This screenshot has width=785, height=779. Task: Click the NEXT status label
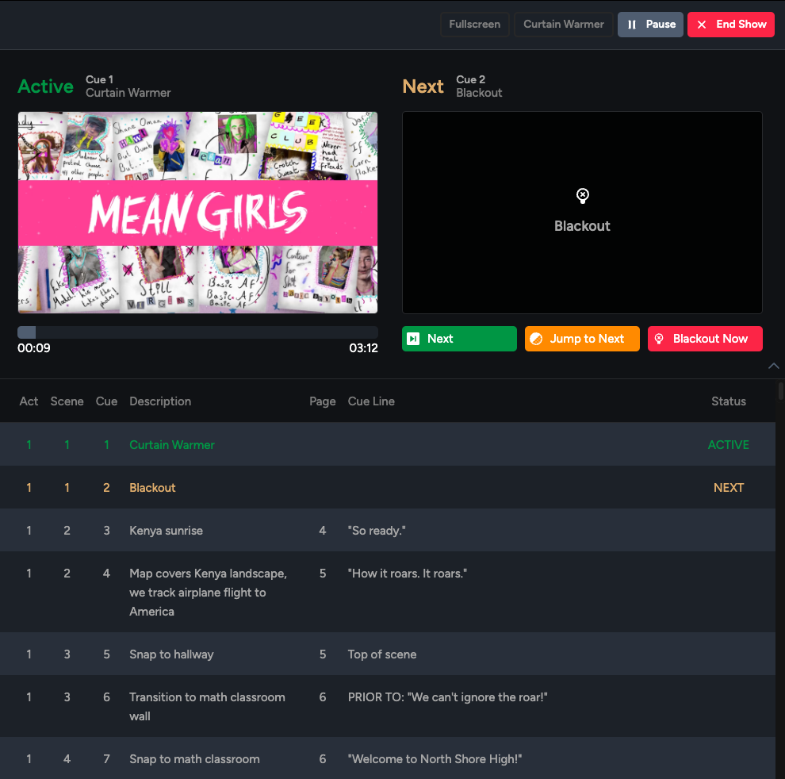coord(729,487)
